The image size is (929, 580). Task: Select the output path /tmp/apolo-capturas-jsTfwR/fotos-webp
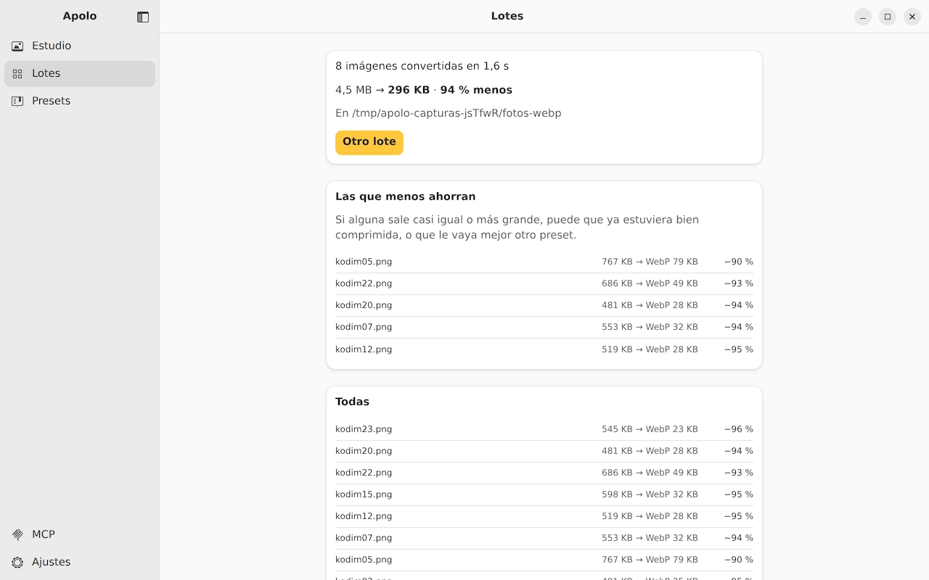(457, 113)
